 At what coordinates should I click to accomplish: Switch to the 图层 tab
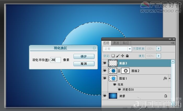point(106,43)
